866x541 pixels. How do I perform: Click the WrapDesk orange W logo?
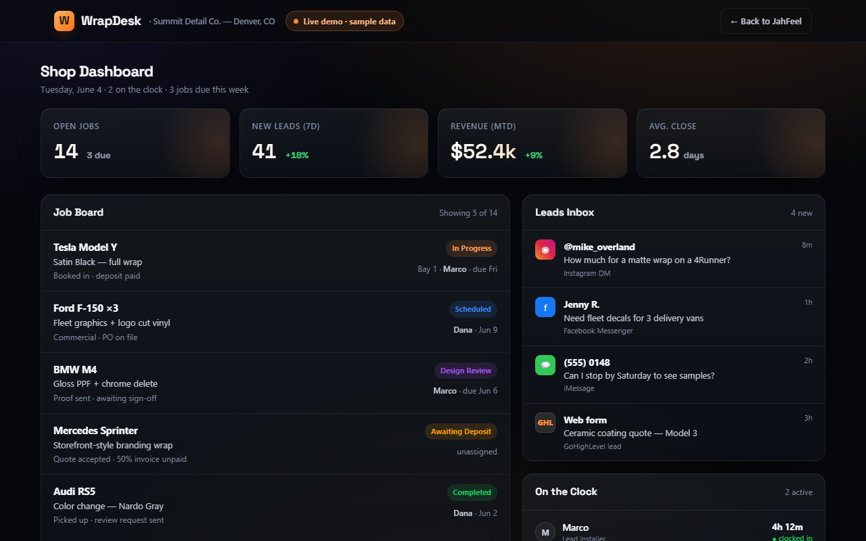click(x=64, y=21)
